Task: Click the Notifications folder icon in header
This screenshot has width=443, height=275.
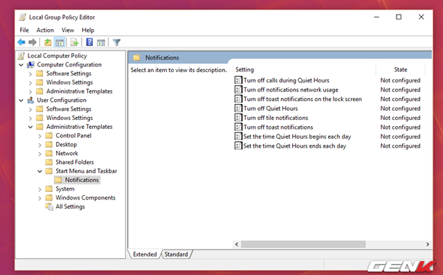Action: point(137,57)
